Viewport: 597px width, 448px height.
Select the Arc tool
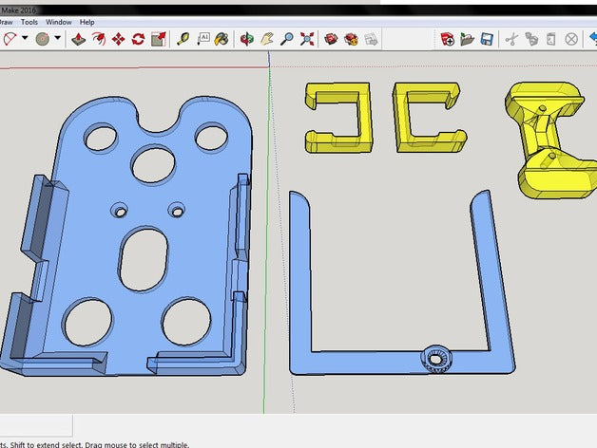(10, 39)
